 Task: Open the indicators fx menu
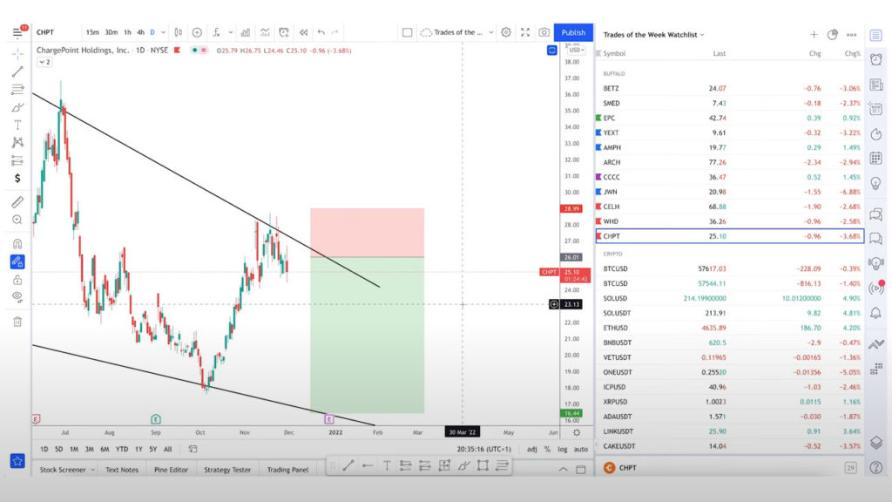(x=217, y=32)
